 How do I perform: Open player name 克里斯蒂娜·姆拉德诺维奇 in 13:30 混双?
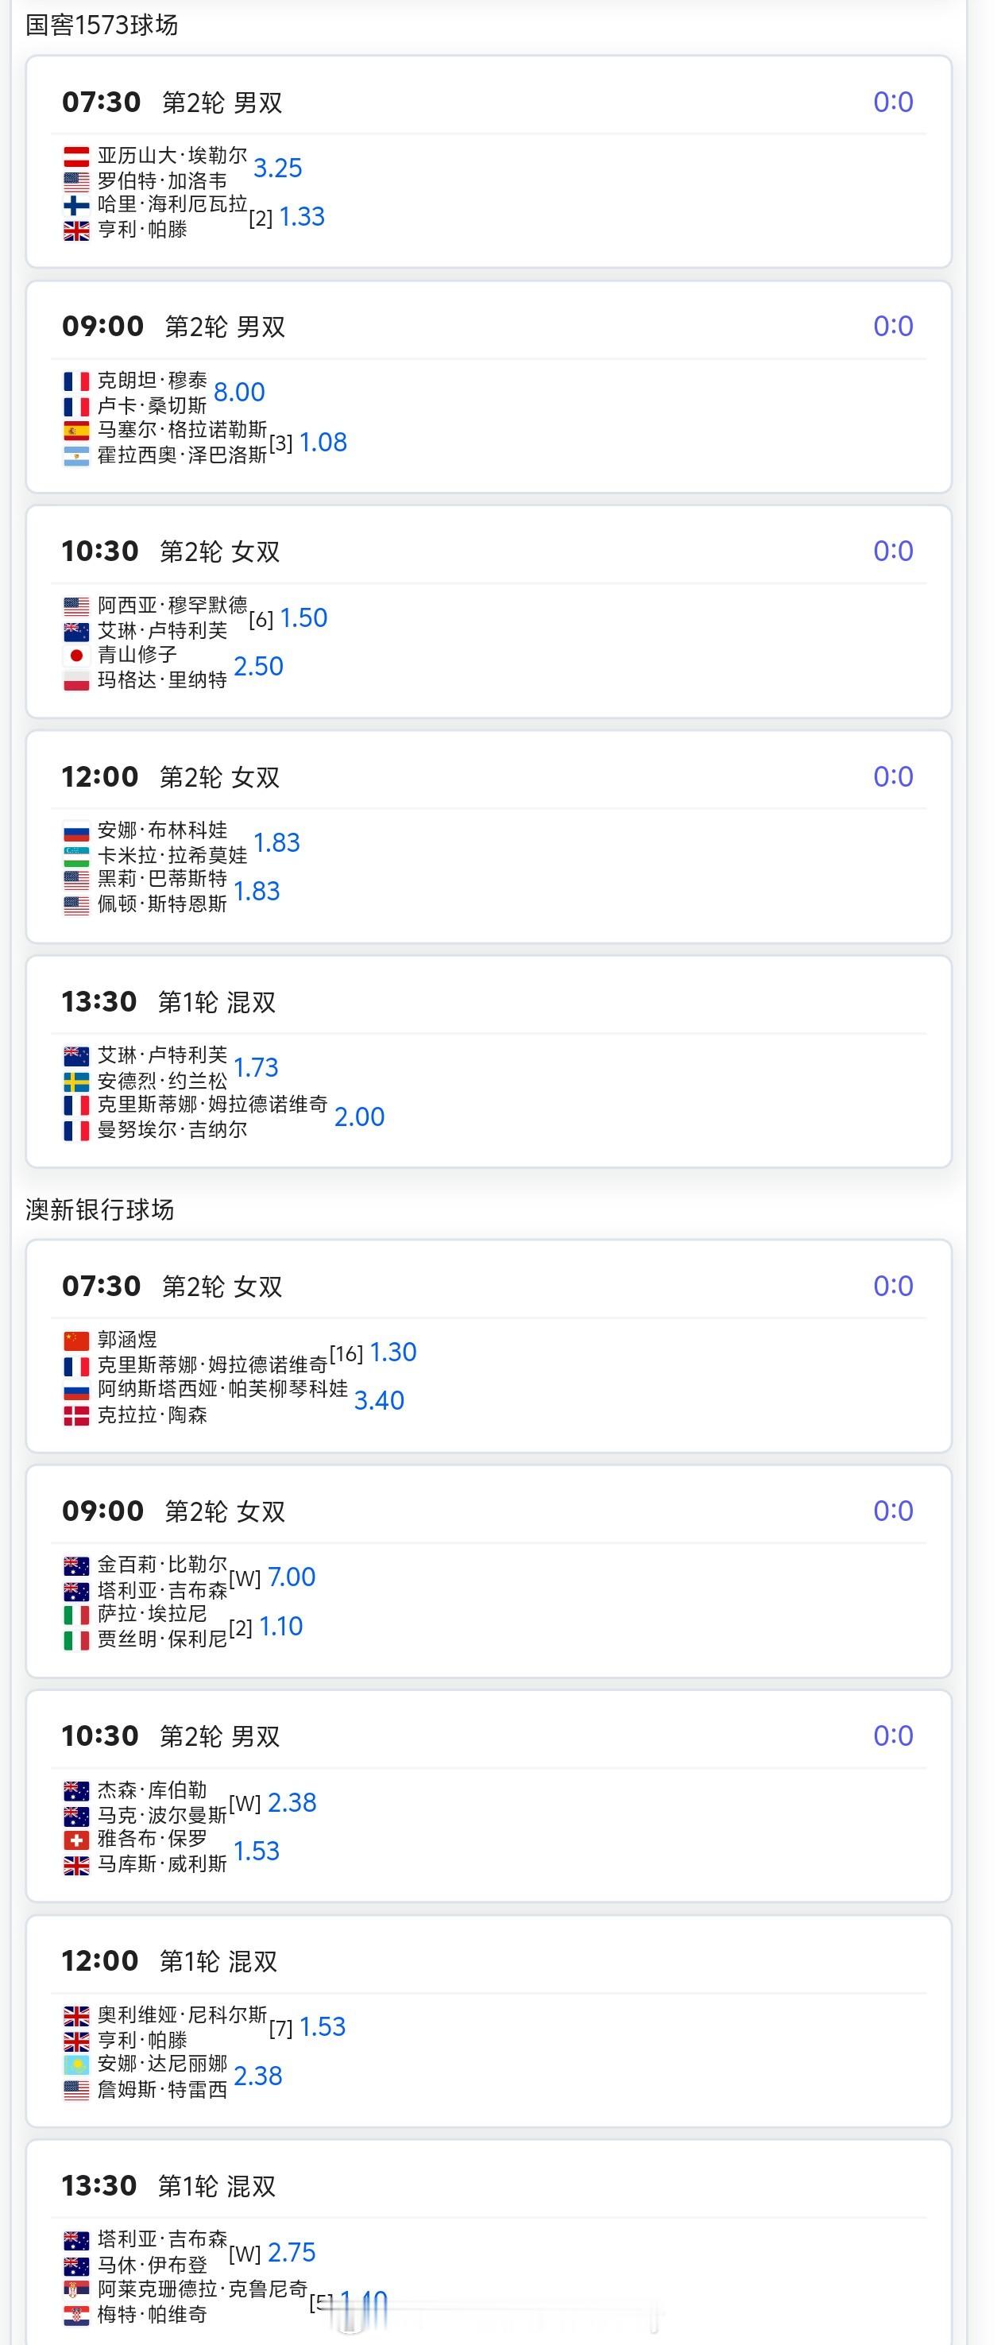point(212,1105)
